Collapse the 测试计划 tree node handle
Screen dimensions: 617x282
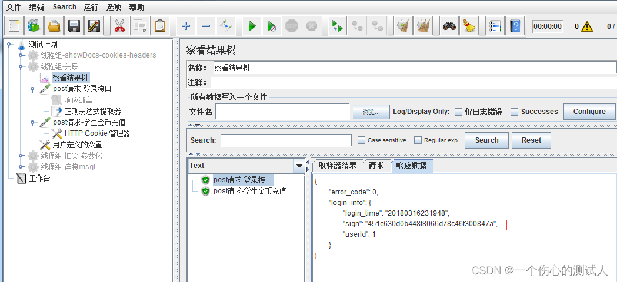(9, 45)
